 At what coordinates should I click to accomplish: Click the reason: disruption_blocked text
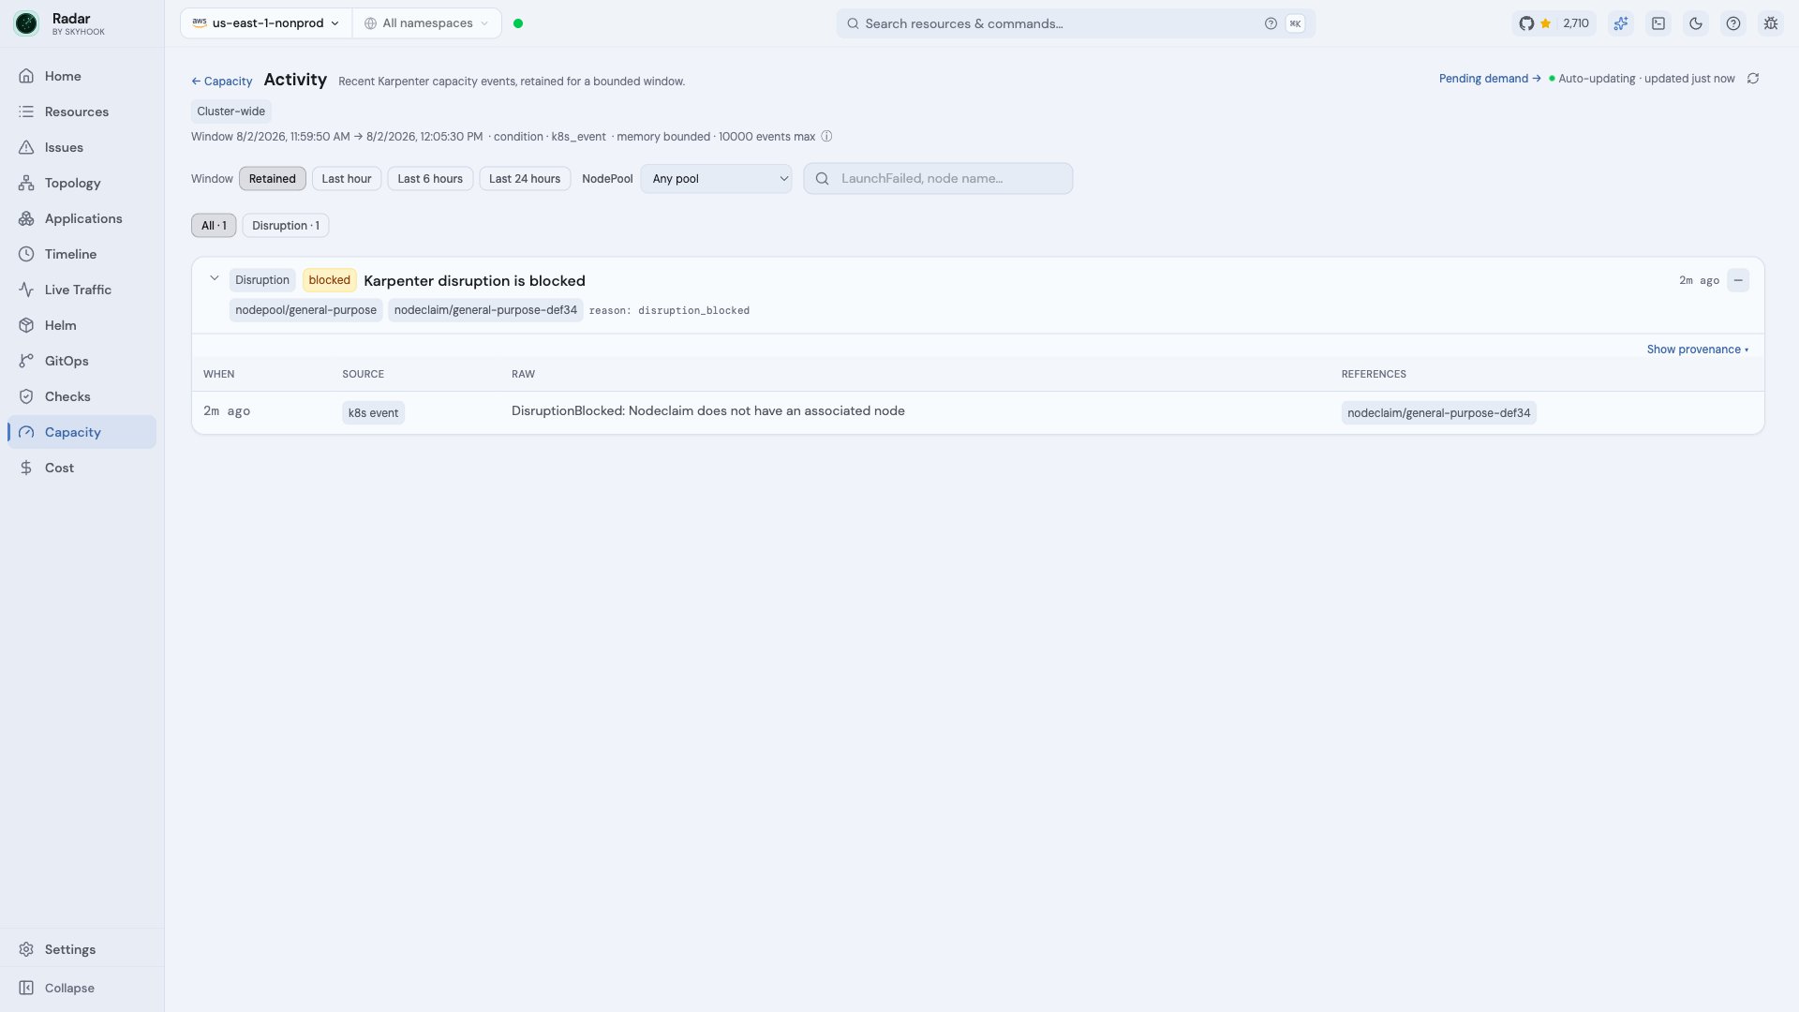(x=669, y=311)
